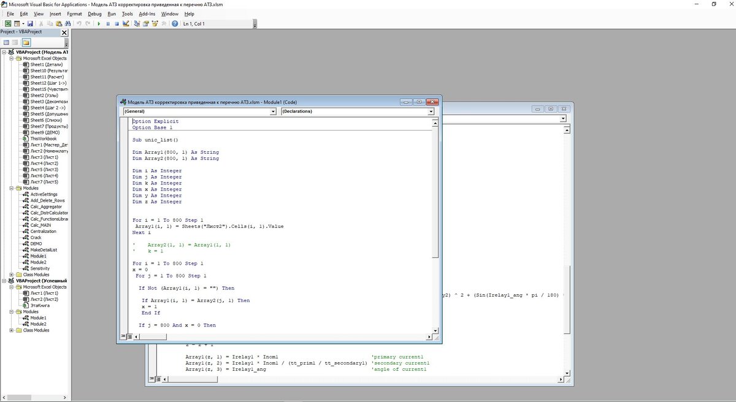Click the Break pause icon
Image resolution: width=736 pixels, height=402 pixels.
108,24
